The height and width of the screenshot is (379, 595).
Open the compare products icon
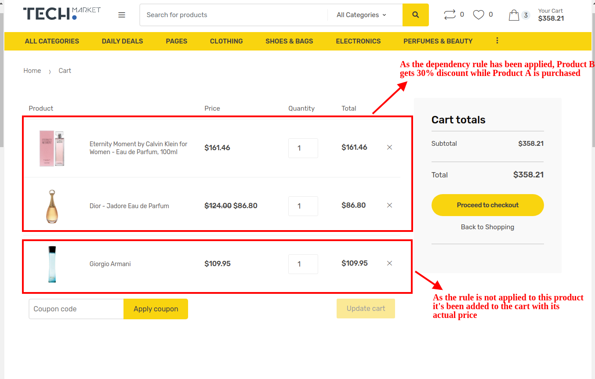point(450,15)
